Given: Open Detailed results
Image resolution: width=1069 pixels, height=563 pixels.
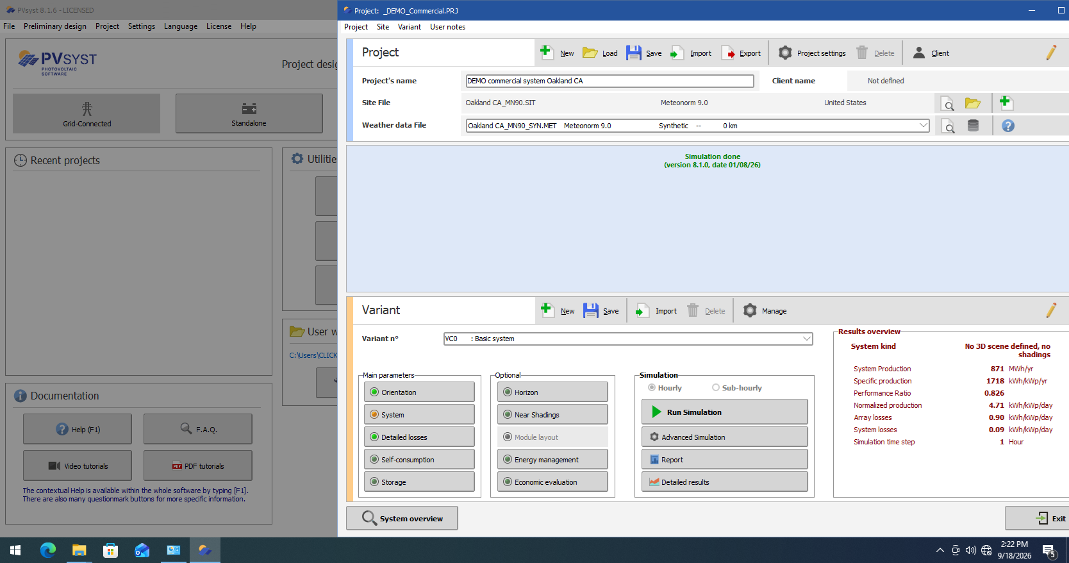Looking at the screenshot, I should 724,482.
